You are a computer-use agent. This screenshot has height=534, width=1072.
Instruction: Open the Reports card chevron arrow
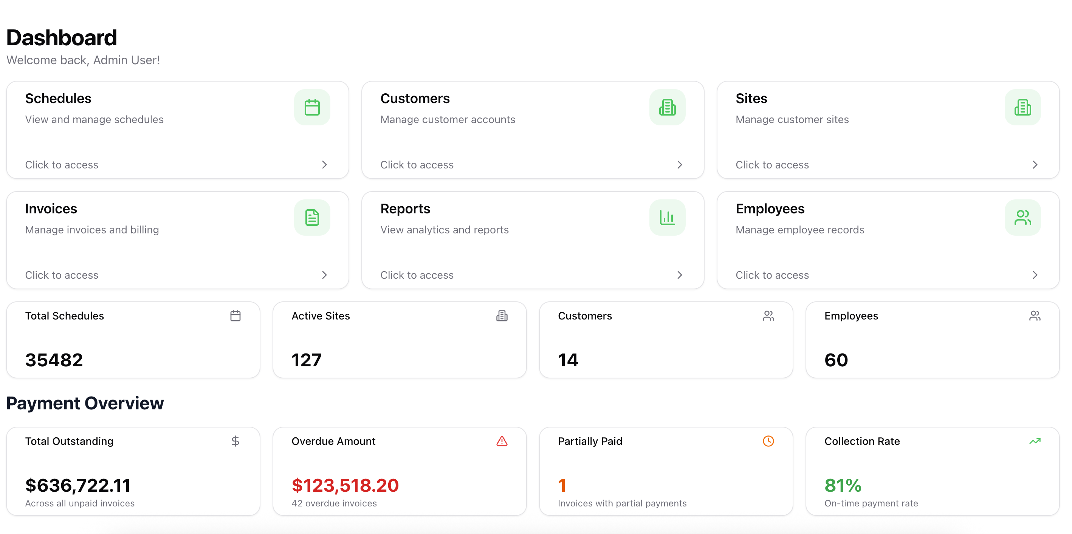tap(679, 275)
